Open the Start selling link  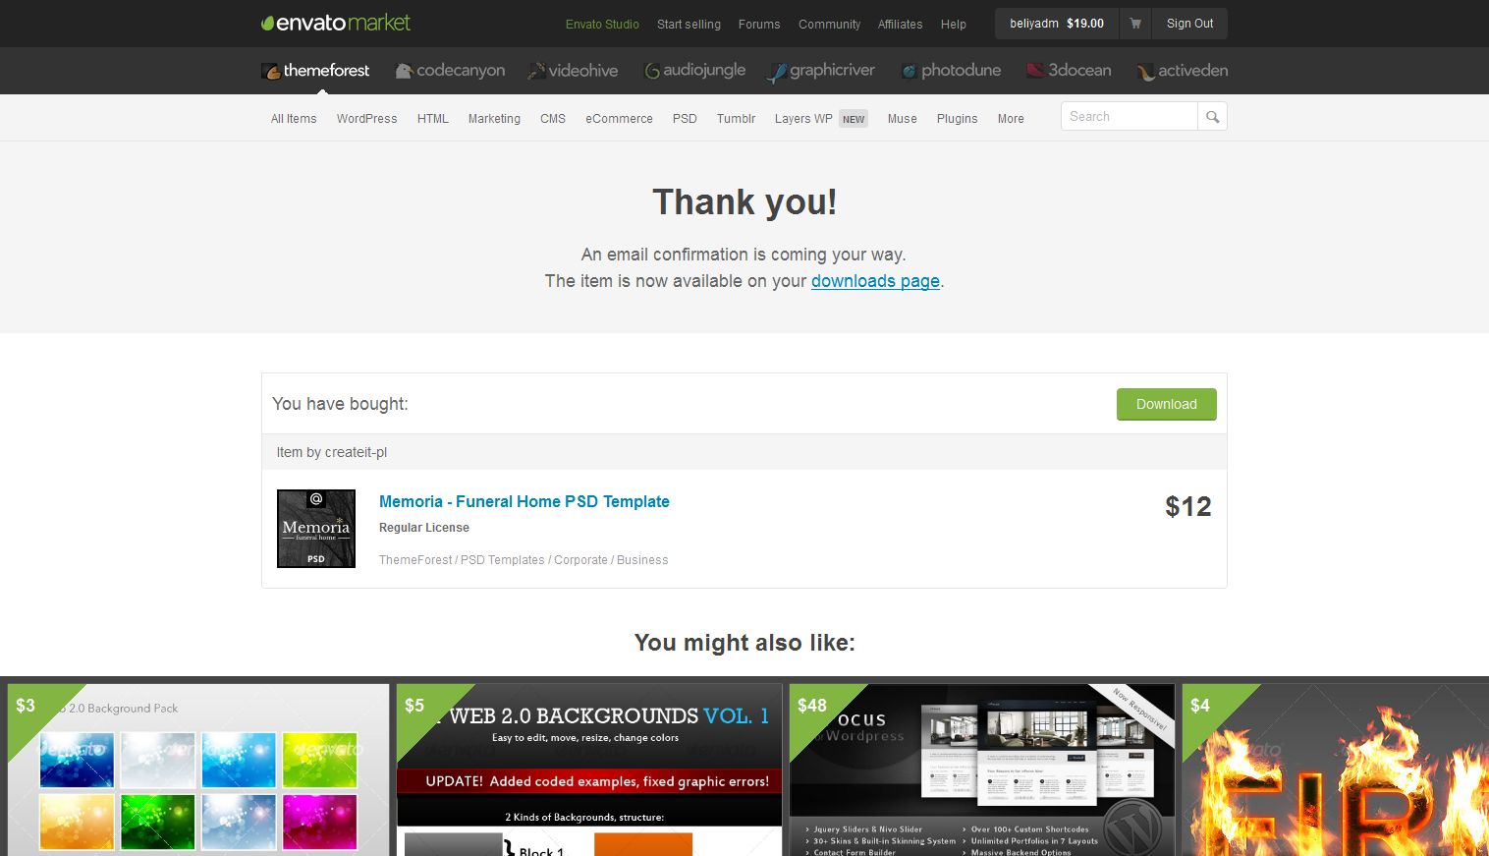coord(689,25)
